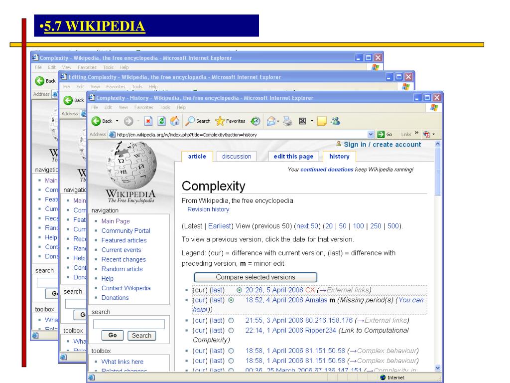Click the Sign in / create account link
Screen dimensions: 510x383
click(x=382, y=144)
